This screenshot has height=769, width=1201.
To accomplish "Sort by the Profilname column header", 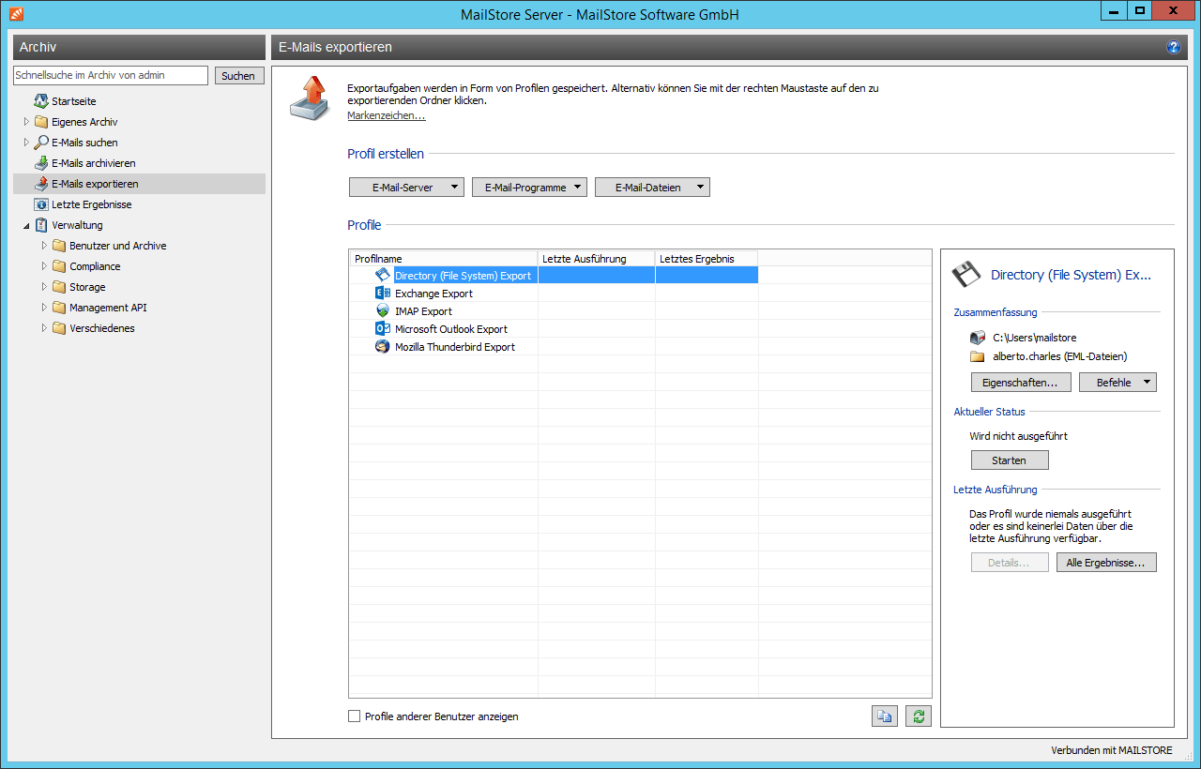I will [444, 258].
